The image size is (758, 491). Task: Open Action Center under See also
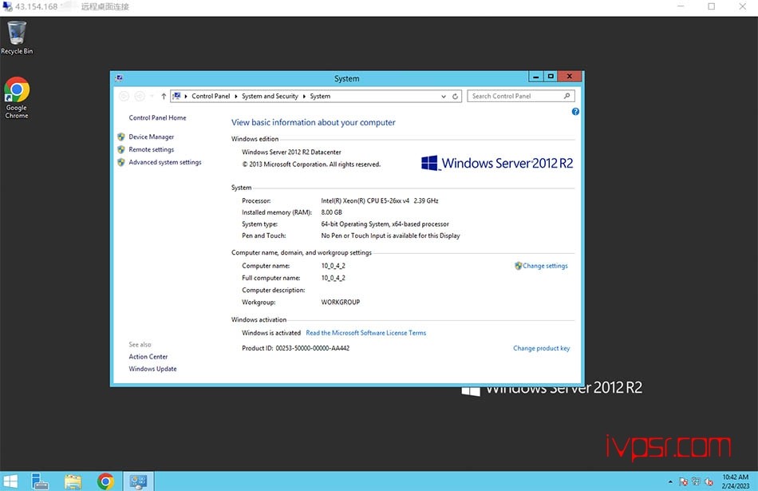coord(148,357)
